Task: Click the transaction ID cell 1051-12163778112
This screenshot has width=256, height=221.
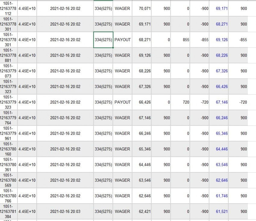Action: click(8, 8)
